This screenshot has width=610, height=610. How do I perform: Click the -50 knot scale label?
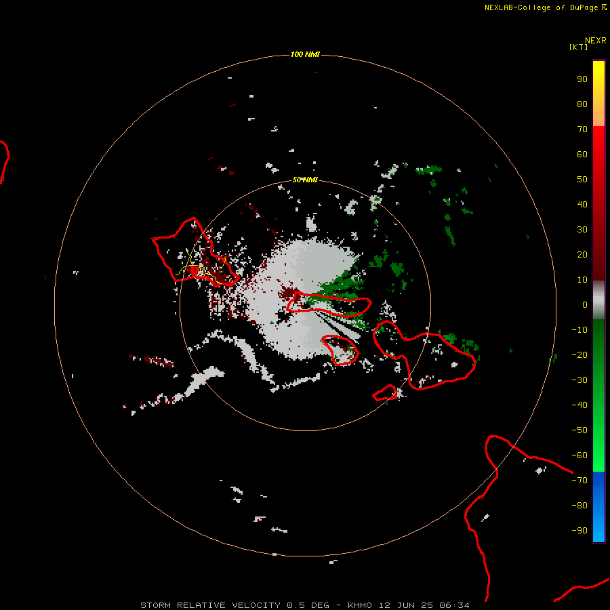(579, 430)
